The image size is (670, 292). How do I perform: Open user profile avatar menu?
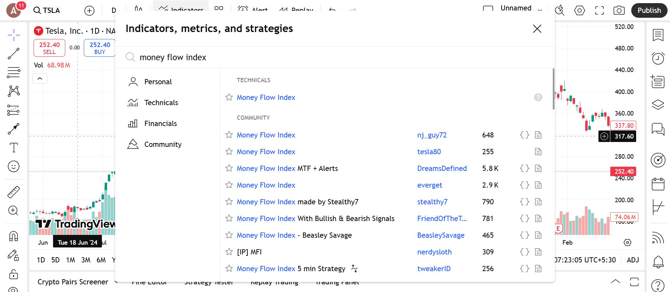14,10
